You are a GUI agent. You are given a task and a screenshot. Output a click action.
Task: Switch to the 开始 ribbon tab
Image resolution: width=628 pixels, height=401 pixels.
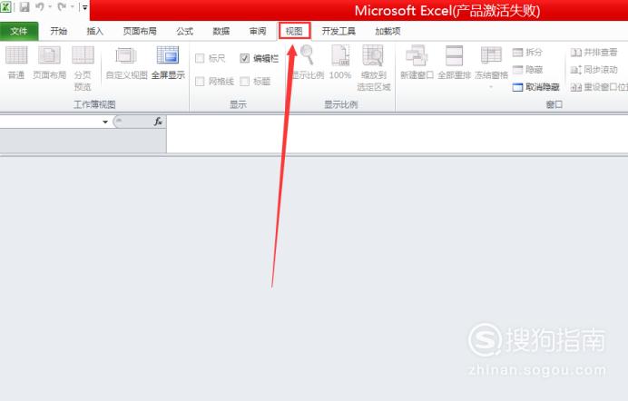pos(58,31)
